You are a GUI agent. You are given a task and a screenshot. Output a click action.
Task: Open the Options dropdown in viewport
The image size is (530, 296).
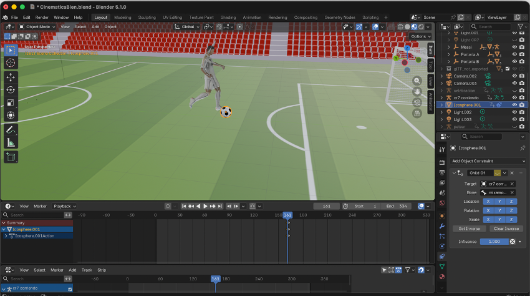pos(420,36)
